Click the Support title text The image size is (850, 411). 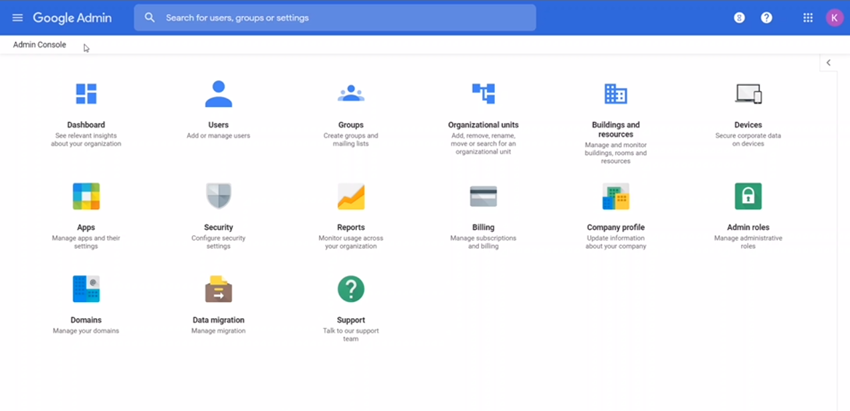click(351, 320)
